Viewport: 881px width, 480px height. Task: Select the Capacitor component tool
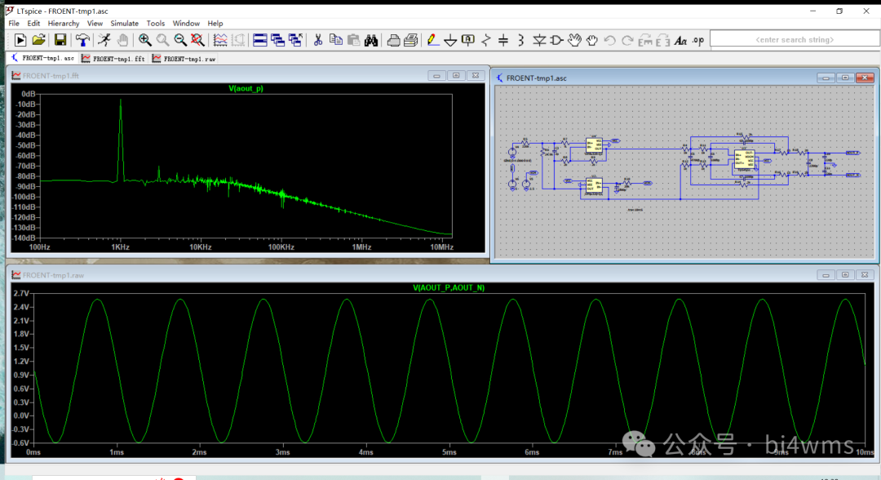pos(503,40)
